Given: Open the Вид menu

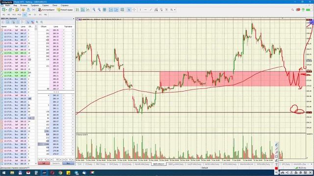Looking at the screenshot, I should pos(15,5).
